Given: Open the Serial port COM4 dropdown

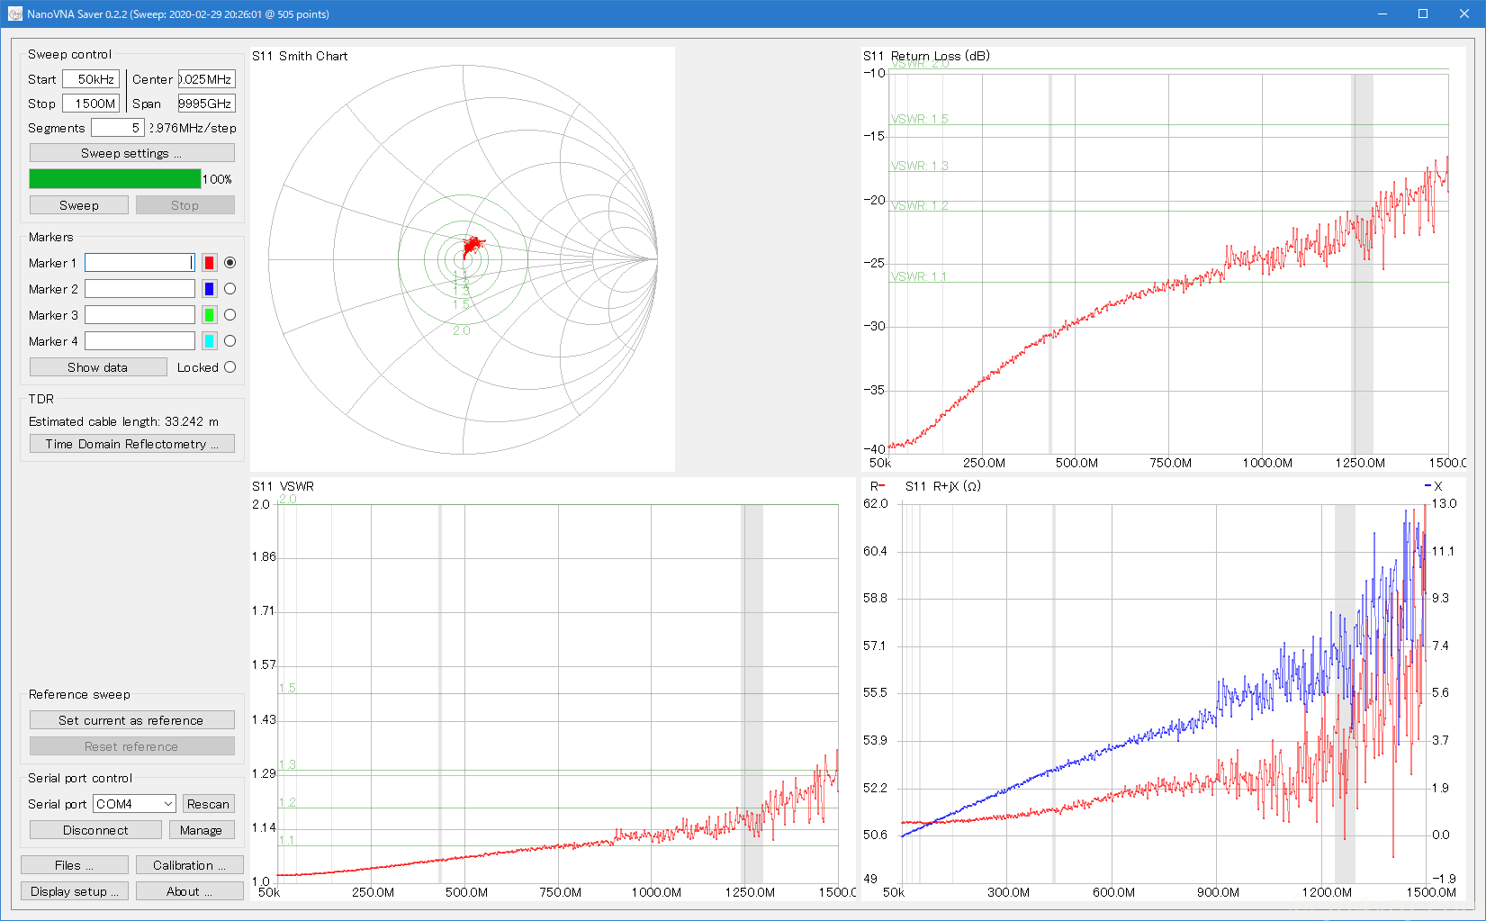Looking at the screenshot, I should [134, 804].
